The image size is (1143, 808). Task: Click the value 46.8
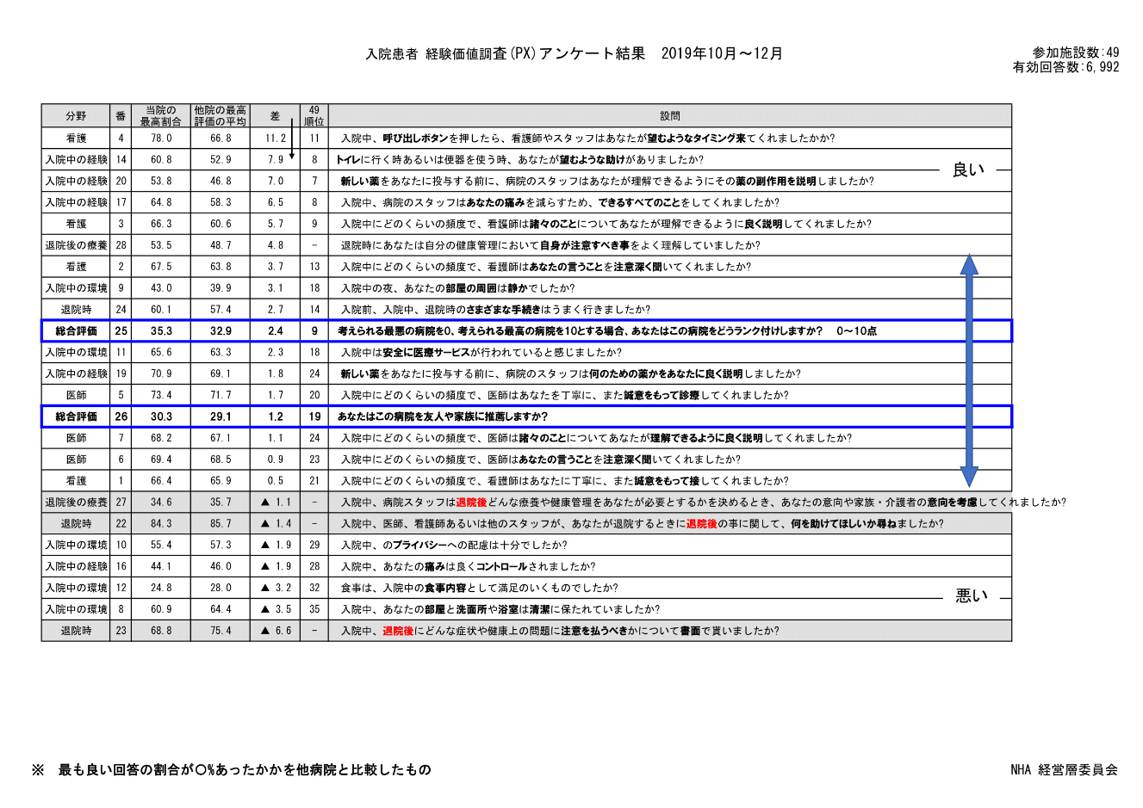click(221, 181)
